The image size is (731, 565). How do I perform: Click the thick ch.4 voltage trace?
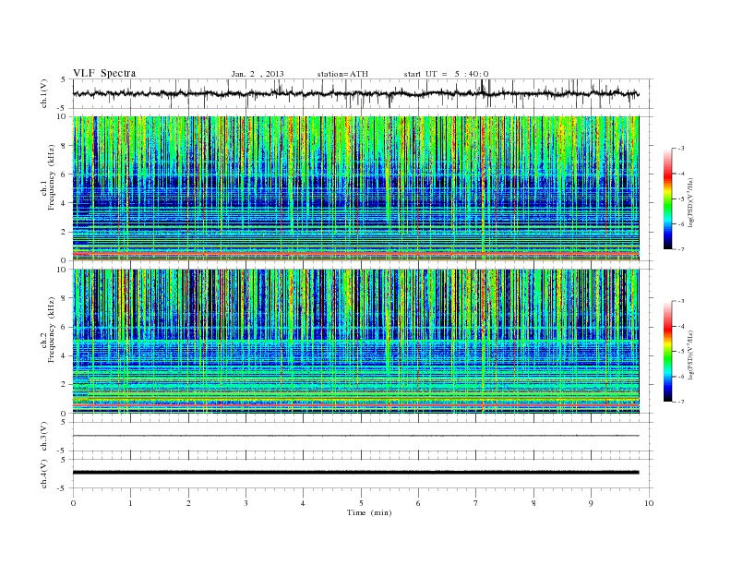[356, 473]
